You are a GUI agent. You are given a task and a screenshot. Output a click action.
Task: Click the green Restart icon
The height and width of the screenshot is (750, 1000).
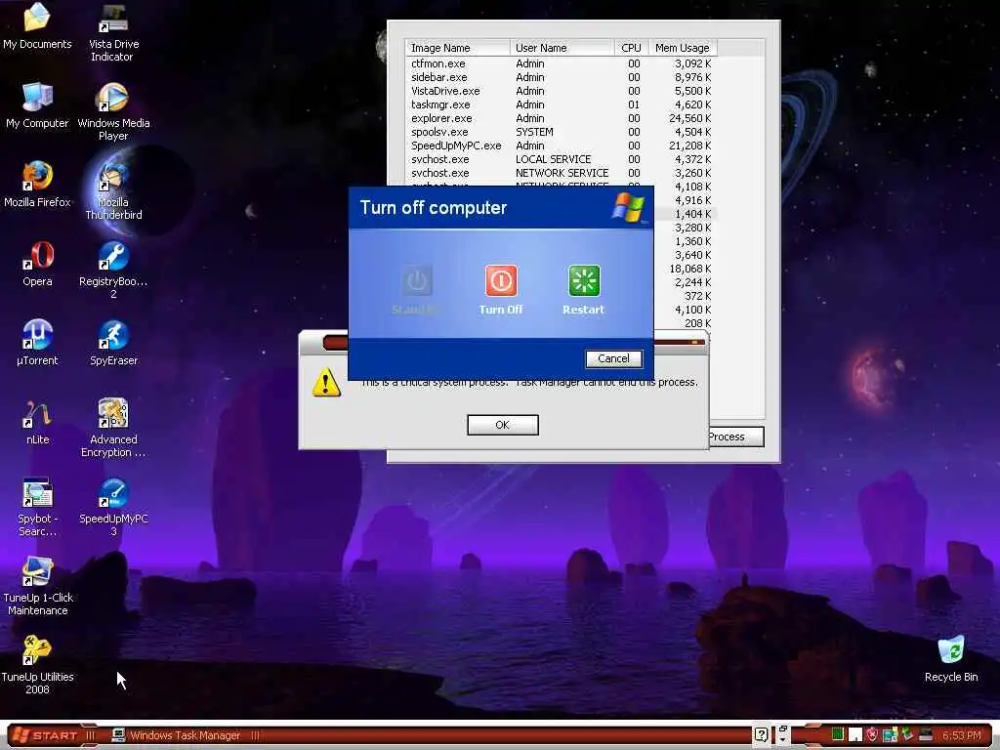pyautogui.click(x=584, y=280)
